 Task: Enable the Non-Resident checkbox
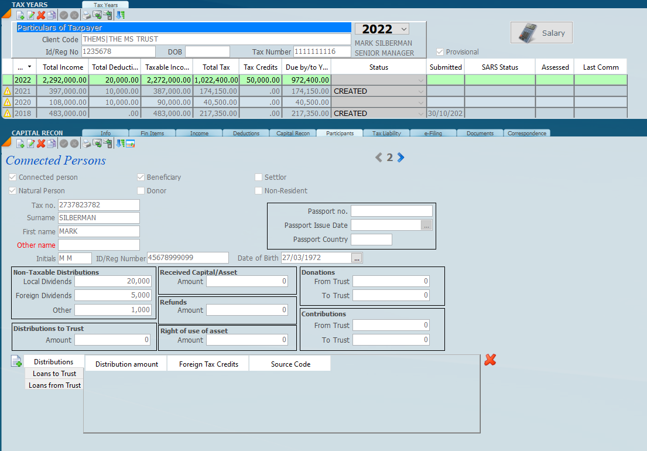tap(259, 190)
